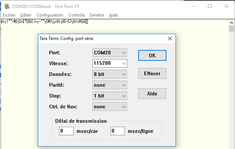235x149 pixels.
Task: Click the terminal vertical scrollbar thumb
Action: [231, 28]
